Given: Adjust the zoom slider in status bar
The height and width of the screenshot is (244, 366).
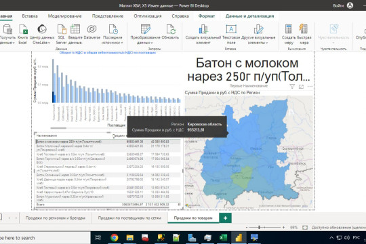Looking at the screenshot, I should [x=260, y=227].
